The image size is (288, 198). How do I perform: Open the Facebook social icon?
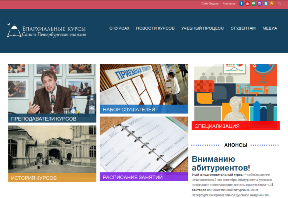click(242, 4)
